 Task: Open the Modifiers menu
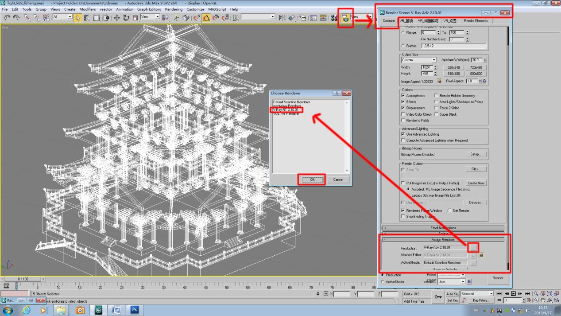(x=87, y=9)
